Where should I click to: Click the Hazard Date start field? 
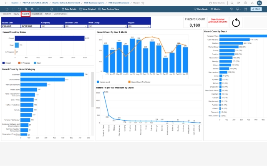coord(11,26)
